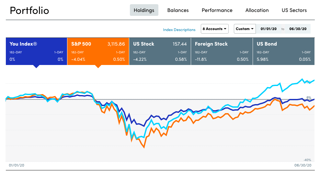Open the 8 Accounts dropdown
320x172 pixels.
(x=215, y=29)
